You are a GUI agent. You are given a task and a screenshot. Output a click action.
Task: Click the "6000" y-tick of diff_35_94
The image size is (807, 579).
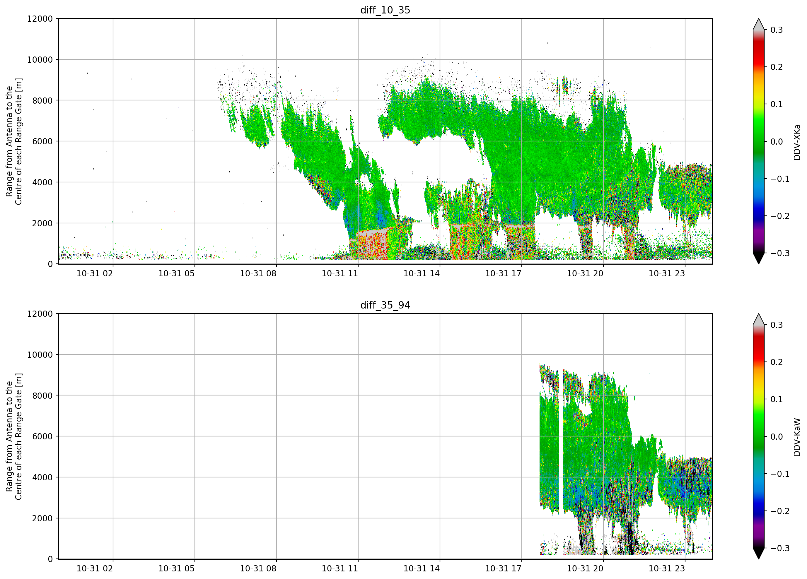[x=42, y=437]
